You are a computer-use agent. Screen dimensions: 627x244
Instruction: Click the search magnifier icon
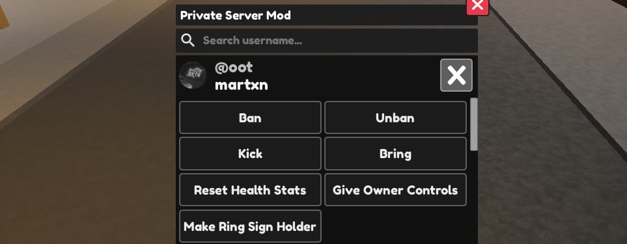pyautogui.click(x=188, y=40)
